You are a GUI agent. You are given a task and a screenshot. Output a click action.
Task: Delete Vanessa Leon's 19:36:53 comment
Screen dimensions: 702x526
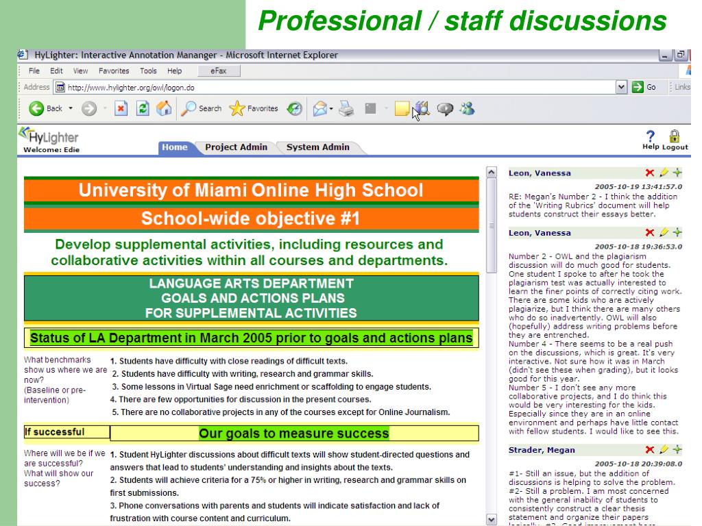(650, 233)
